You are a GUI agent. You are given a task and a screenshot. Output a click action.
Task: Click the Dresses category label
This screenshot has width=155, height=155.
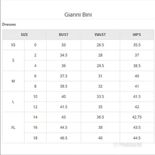tap(9, 24)
